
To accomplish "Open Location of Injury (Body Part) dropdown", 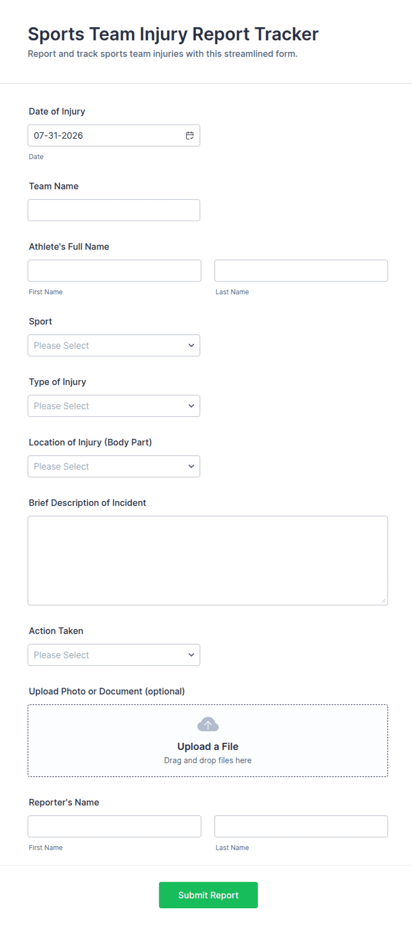I will pos(114,466).
